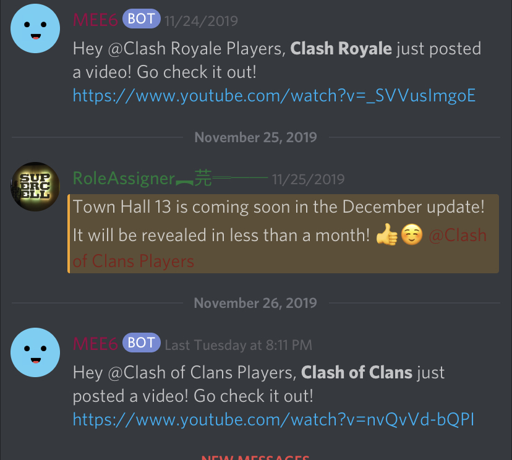The image size is (512, 460).
Task: Click the BOT badge next to Last Tuesday
Action: point(142,343)
